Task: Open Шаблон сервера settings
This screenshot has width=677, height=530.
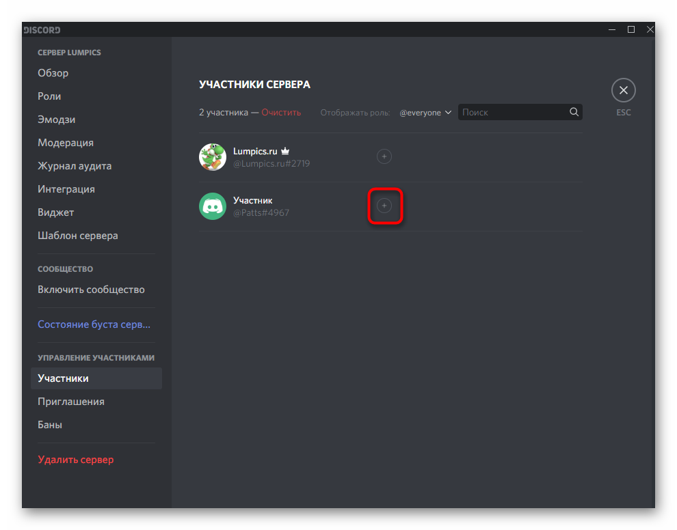Action: pyautogui.click(x=78, y=236)
